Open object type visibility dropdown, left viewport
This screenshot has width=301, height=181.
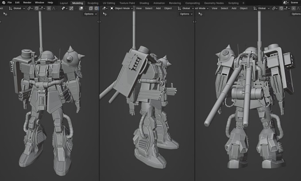64,8
